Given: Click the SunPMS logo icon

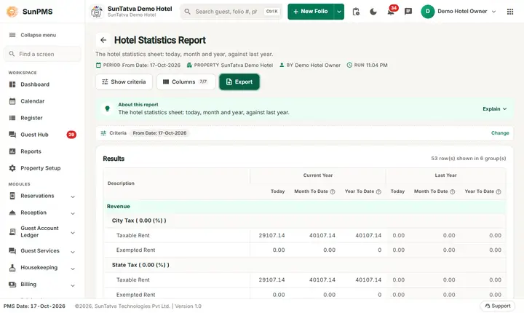Looking at the screenshot, I should 12,12.
